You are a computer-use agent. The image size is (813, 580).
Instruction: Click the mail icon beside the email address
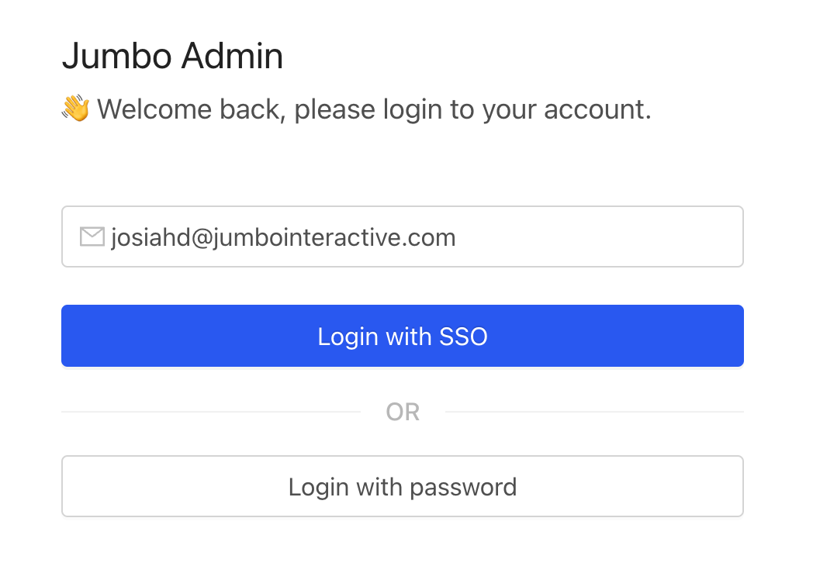tap(92, 236)
